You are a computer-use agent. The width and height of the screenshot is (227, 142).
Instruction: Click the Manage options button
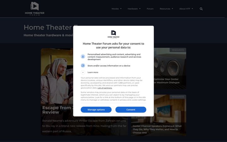click(96, 109)
